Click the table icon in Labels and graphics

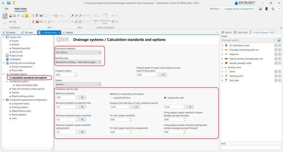113,21
